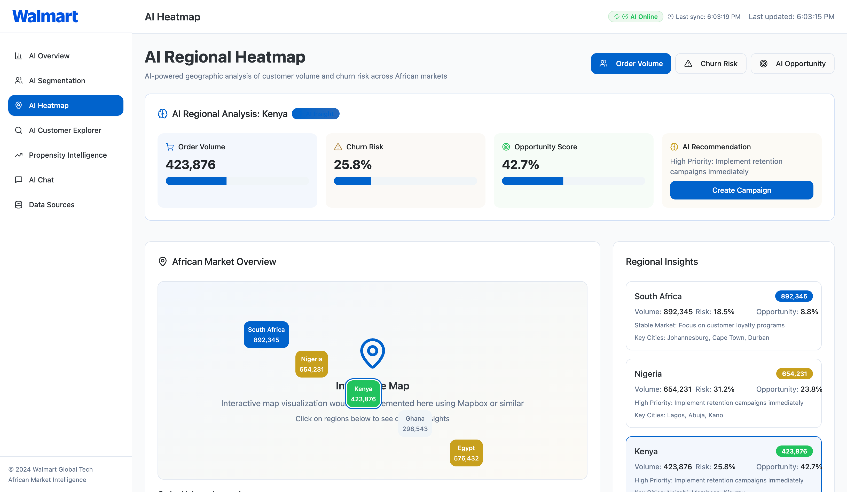Switch heatmap to Order Volume view

click(631, 64)
